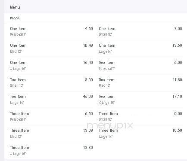The width and height of the screenshot is (187, 161).
Task: Choose Three Item Med 12" entry
Action: click(51, 134)
